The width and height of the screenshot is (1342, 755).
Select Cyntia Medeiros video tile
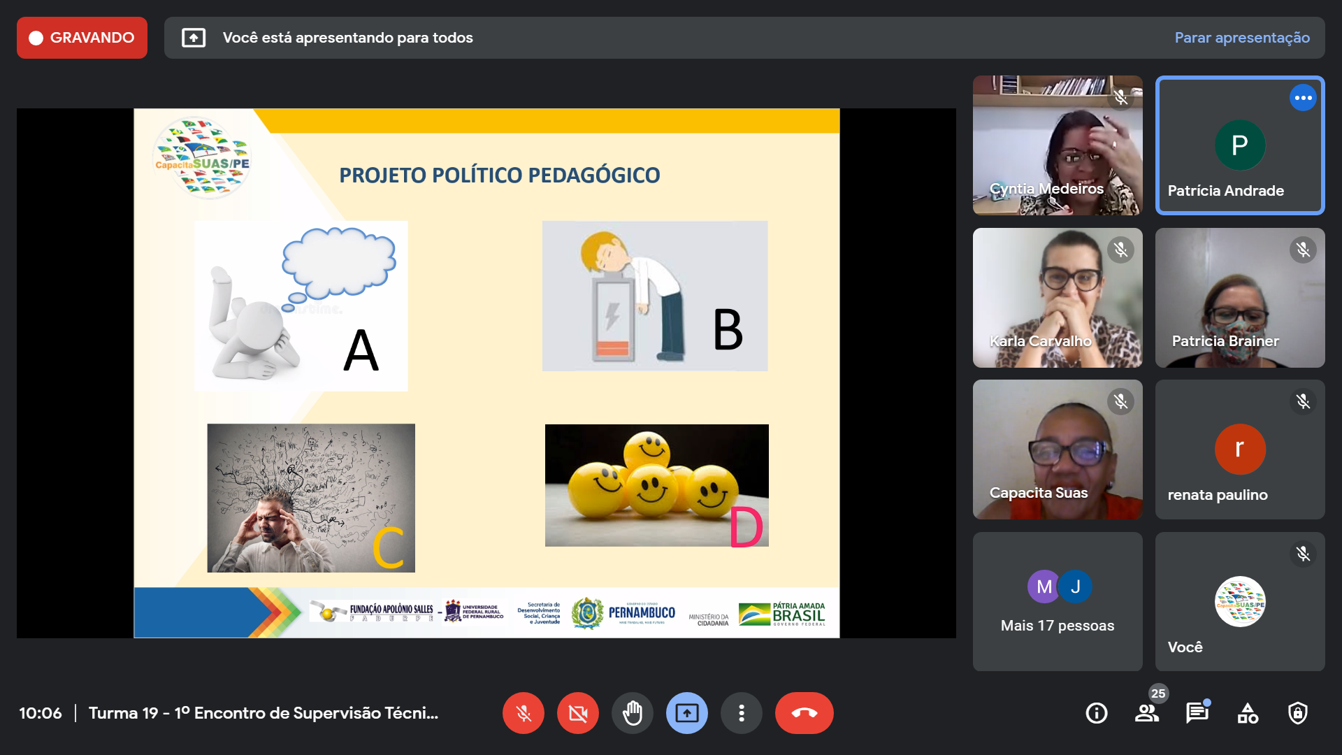tap(1057, 145)
